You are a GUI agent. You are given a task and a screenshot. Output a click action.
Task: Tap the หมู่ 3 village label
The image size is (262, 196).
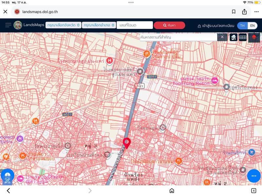[90, 146]
